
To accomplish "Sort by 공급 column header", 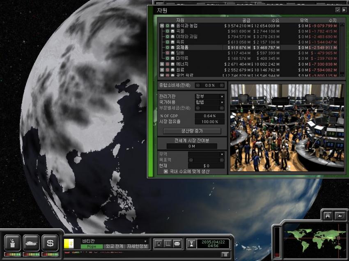I will point(246,20).
